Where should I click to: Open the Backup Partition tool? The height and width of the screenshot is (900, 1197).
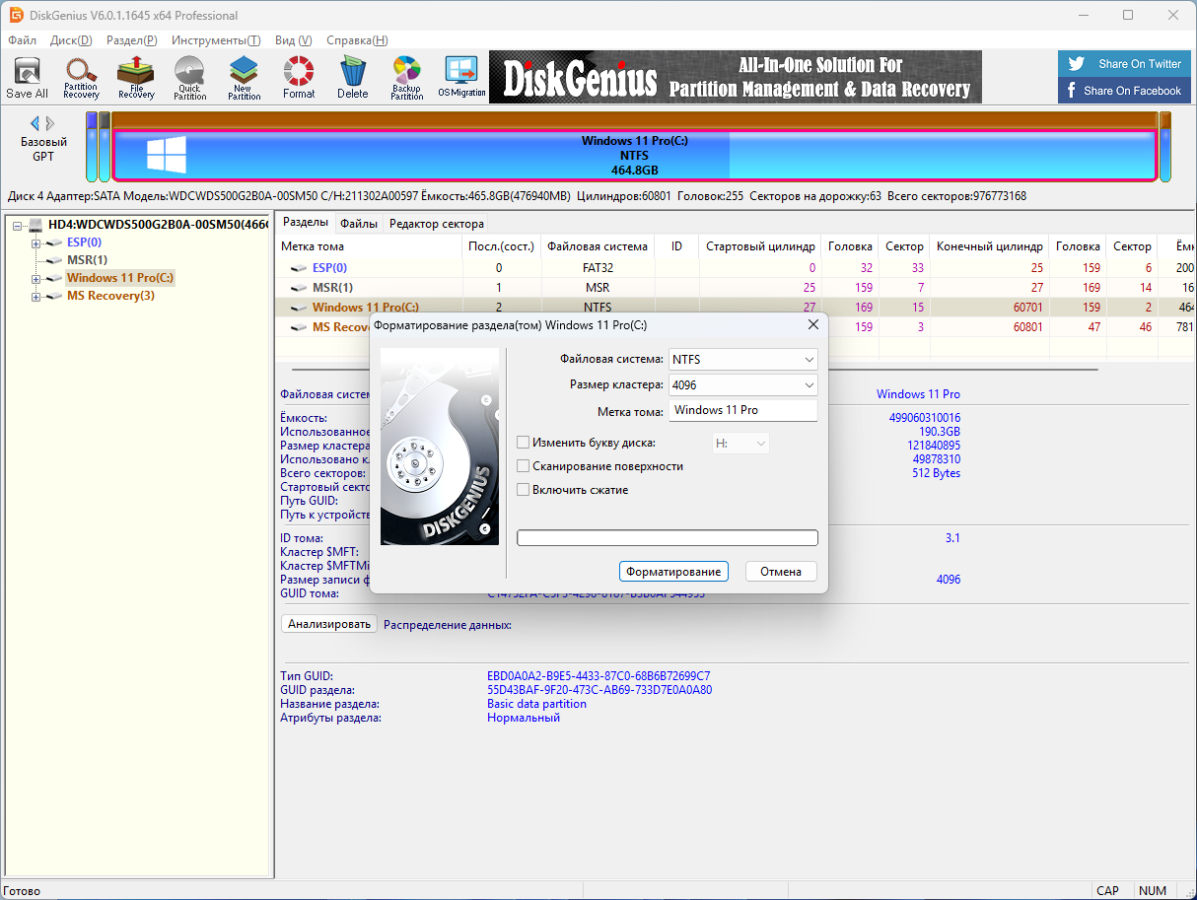tap(406, 78)
